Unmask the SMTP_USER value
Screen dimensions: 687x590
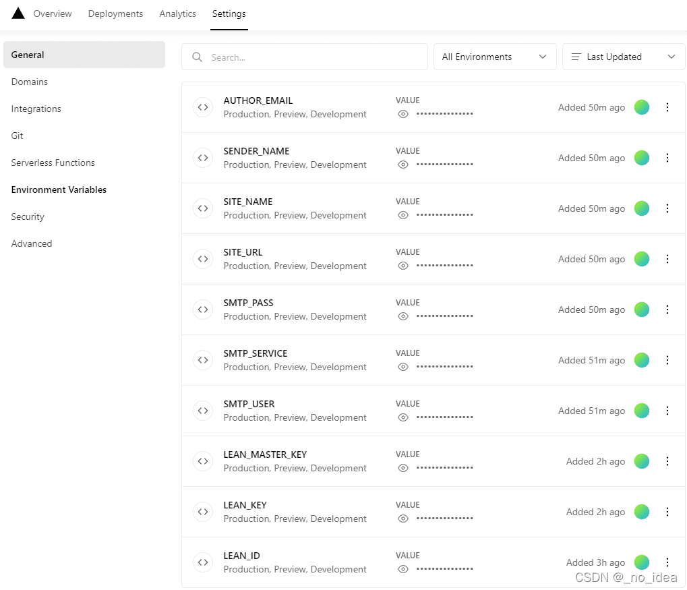pyautogui.click(x=403, y=417)
